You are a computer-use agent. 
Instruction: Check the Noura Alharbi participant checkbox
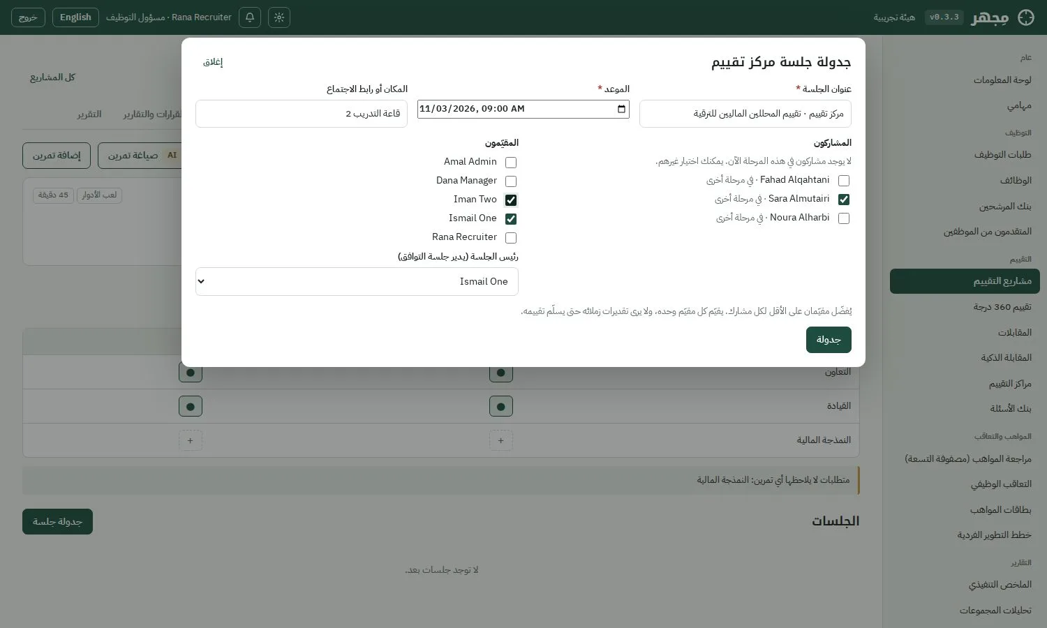tap(844, 218)
